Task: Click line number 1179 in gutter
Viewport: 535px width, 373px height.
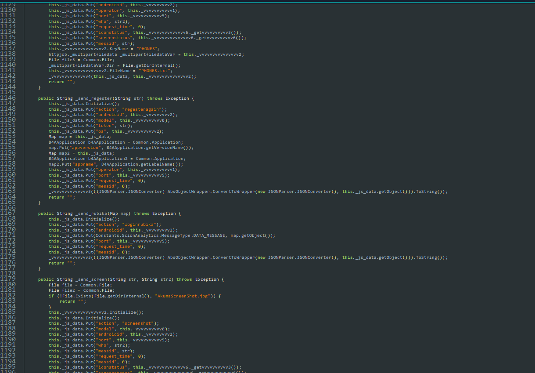Action: tap(8, 279)
